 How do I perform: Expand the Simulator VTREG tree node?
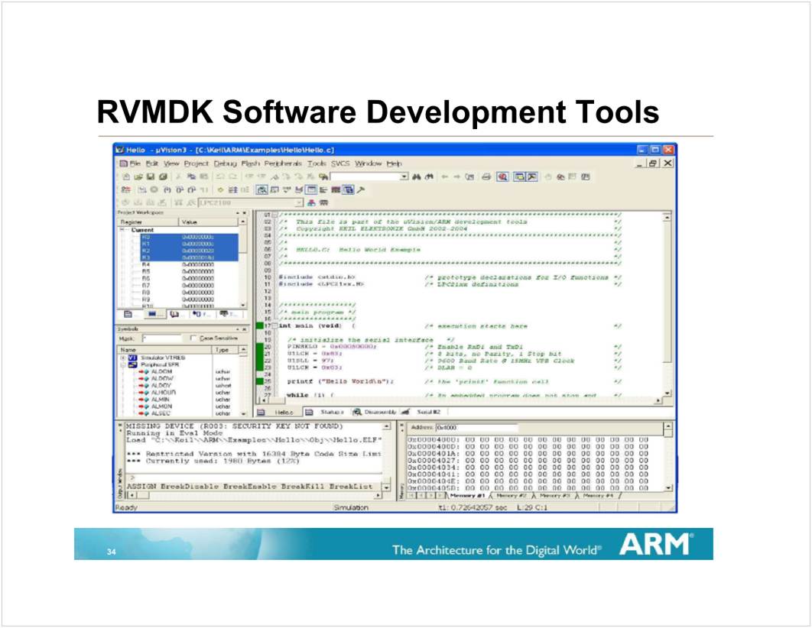(122, 358)
